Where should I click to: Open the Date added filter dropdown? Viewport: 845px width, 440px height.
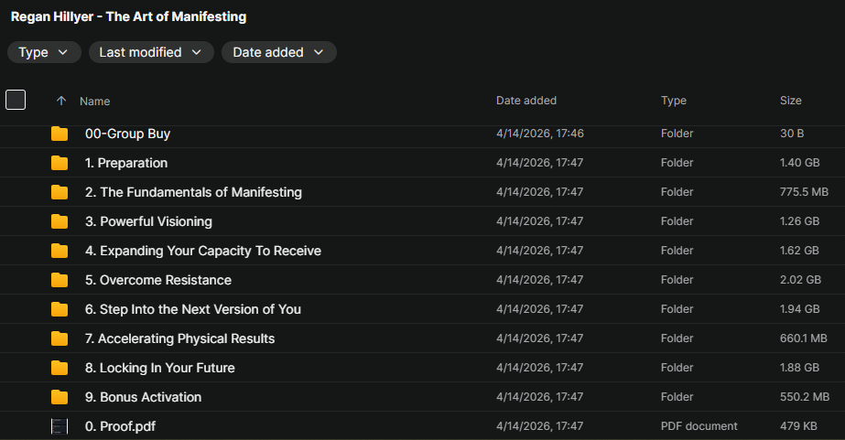pyautogui.click(x=278, y=52)
